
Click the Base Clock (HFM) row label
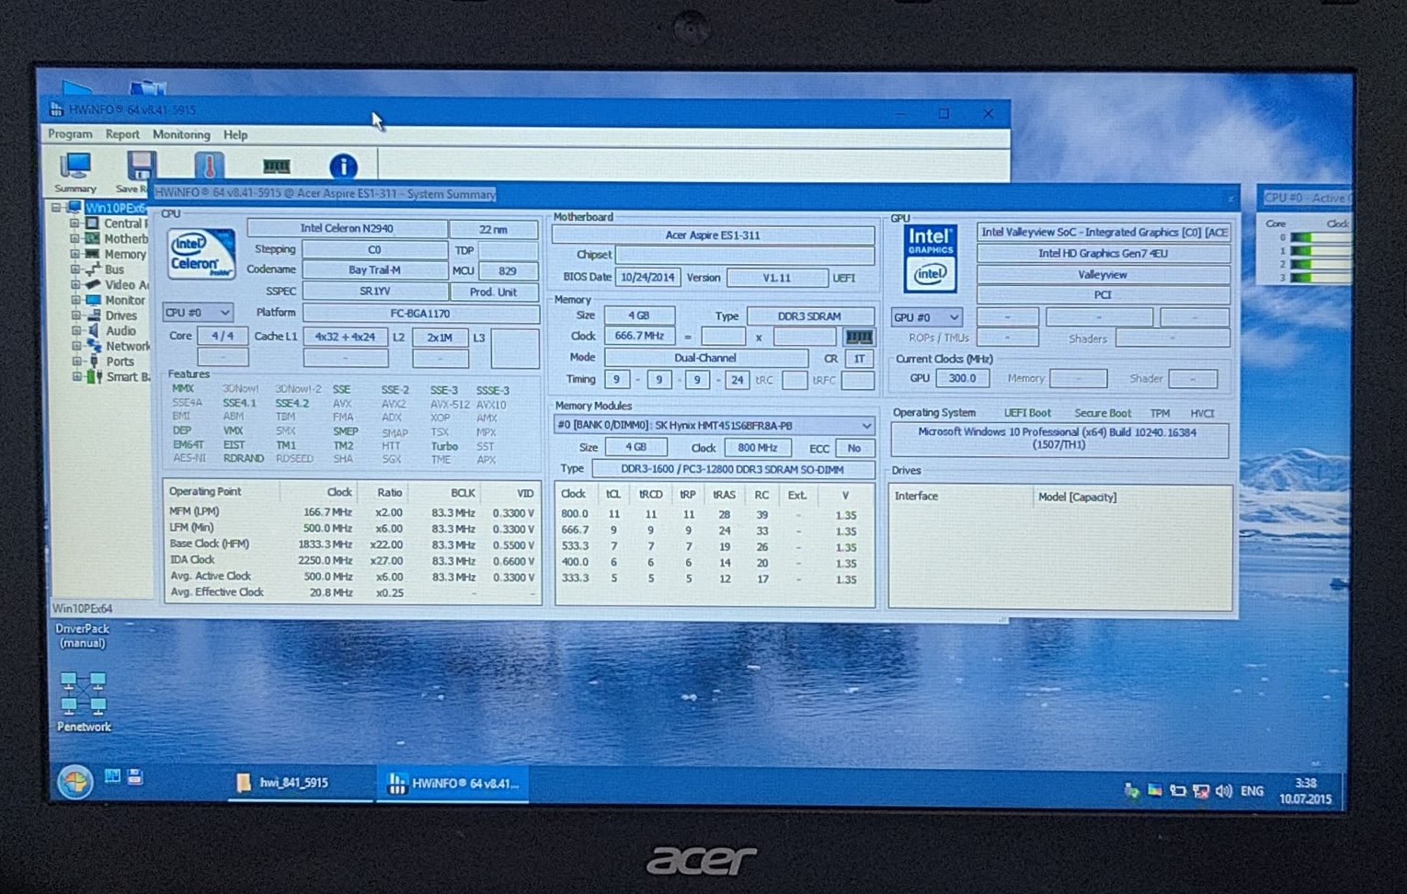tap(210, 544)
